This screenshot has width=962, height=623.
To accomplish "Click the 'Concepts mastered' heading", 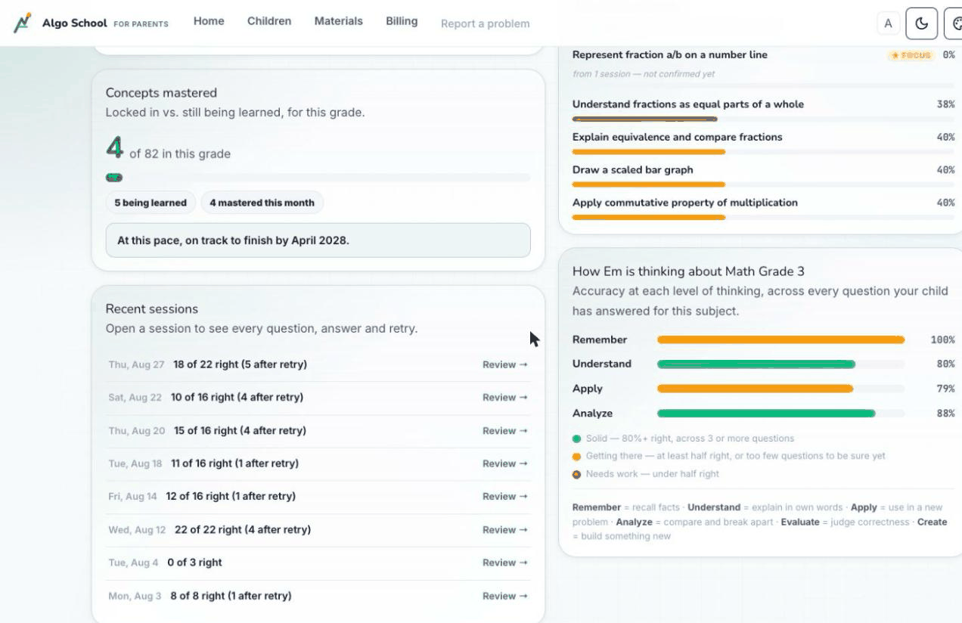I will 161,93.
